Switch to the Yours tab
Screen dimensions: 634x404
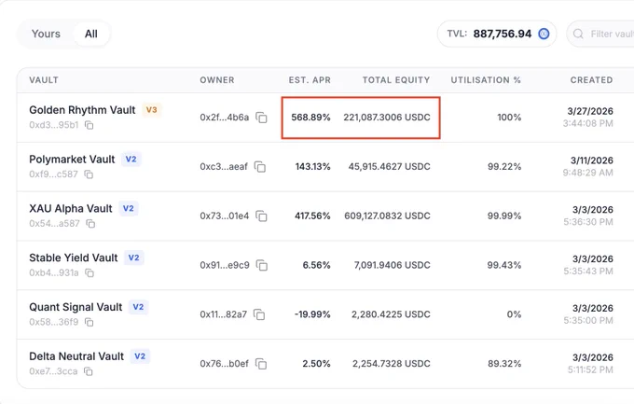click(x=46, y=34)
